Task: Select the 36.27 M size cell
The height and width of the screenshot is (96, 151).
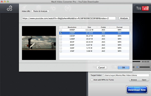Action: pyautogui.click(x=89, y=36)
